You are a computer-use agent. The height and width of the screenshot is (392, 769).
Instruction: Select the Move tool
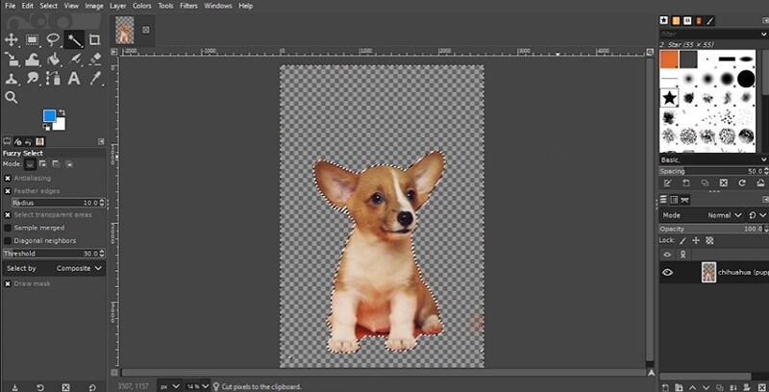pos(11,39)
